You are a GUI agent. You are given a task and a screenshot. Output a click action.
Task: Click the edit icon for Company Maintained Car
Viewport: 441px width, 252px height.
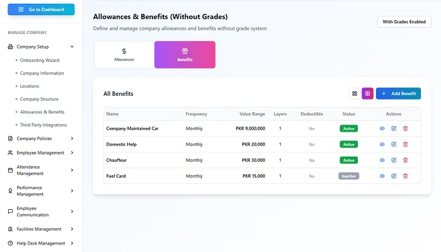(394, 128)
